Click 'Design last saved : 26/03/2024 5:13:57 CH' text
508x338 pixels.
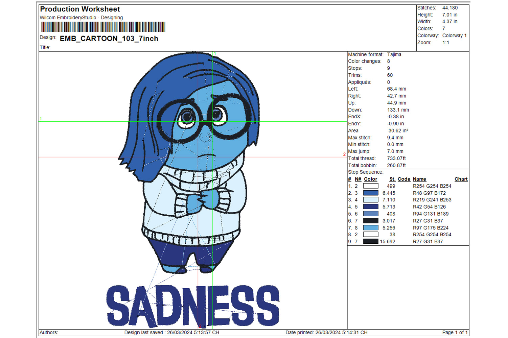(172, 333)
